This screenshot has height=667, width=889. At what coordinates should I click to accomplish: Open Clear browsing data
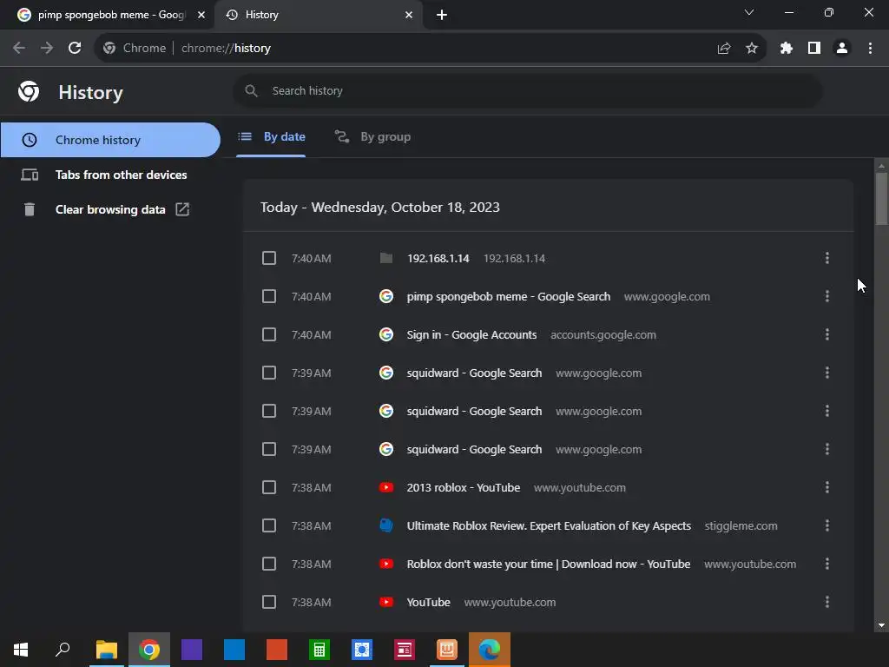coord(110,209)
